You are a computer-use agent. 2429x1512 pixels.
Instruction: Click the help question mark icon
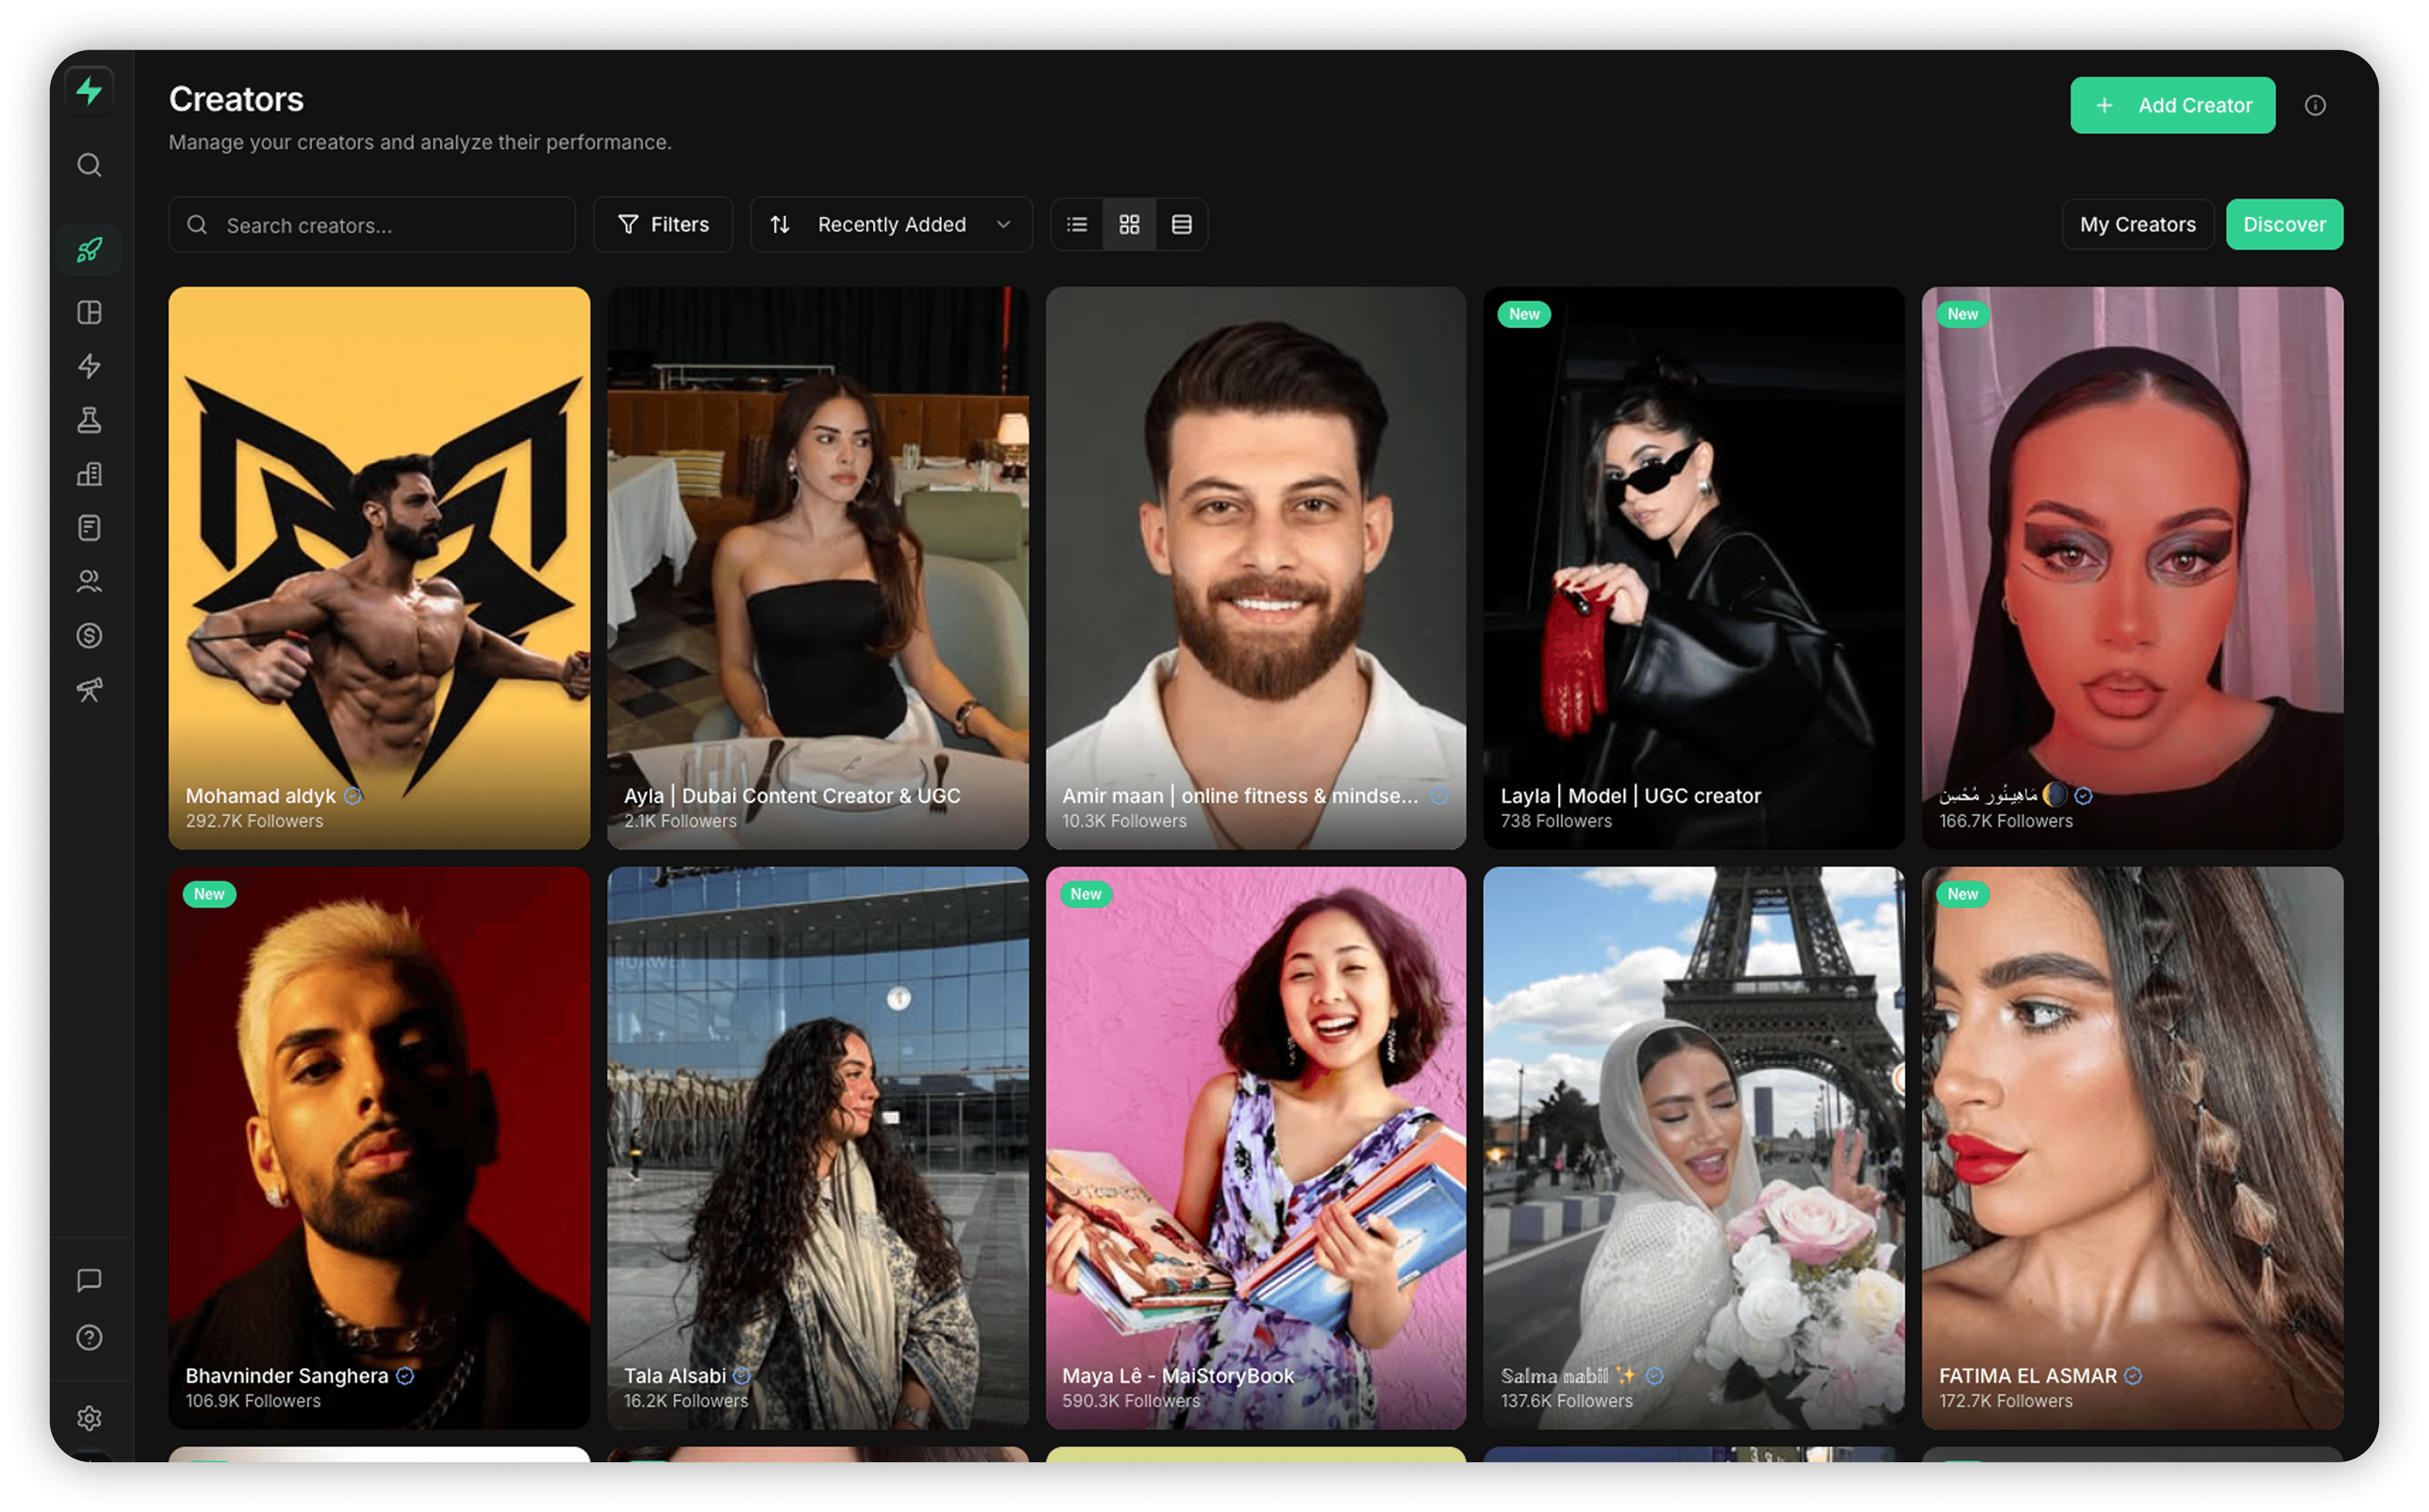pos(89,1337)
